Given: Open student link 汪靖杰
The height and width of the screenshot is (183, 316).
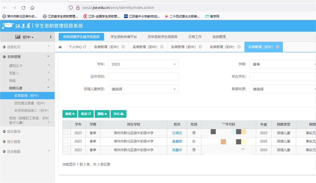Looking at the screenshot, I should click(x=177, y=133).
